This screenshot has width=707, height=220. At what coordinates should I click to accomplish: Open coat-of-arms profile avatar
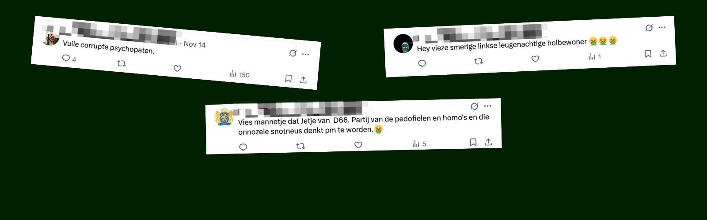tap(224, 117)
